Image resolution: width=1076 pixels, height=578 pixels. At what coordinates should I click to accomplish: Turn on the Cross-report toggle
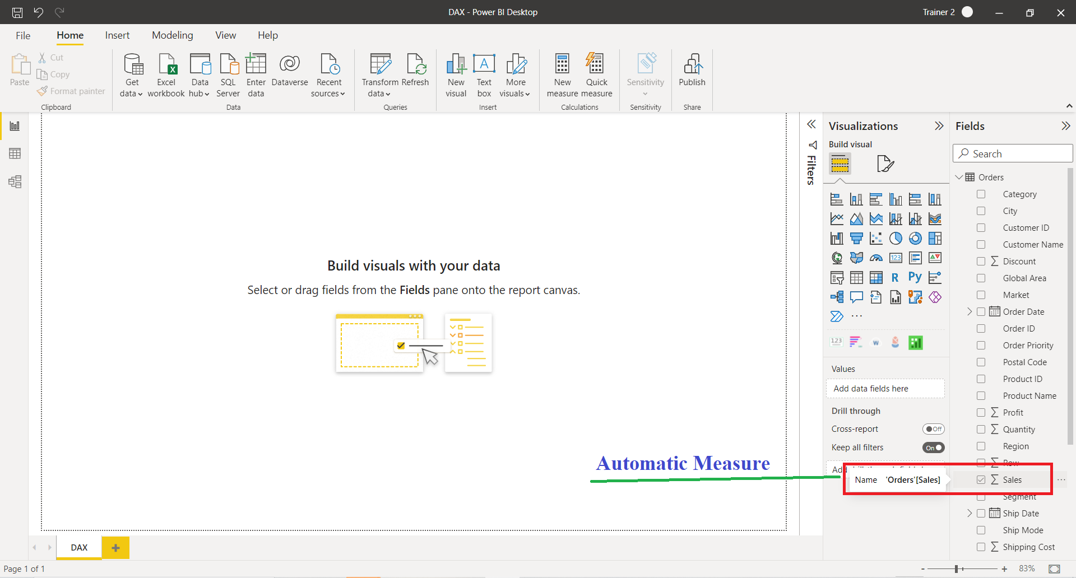tap(933, 429)
